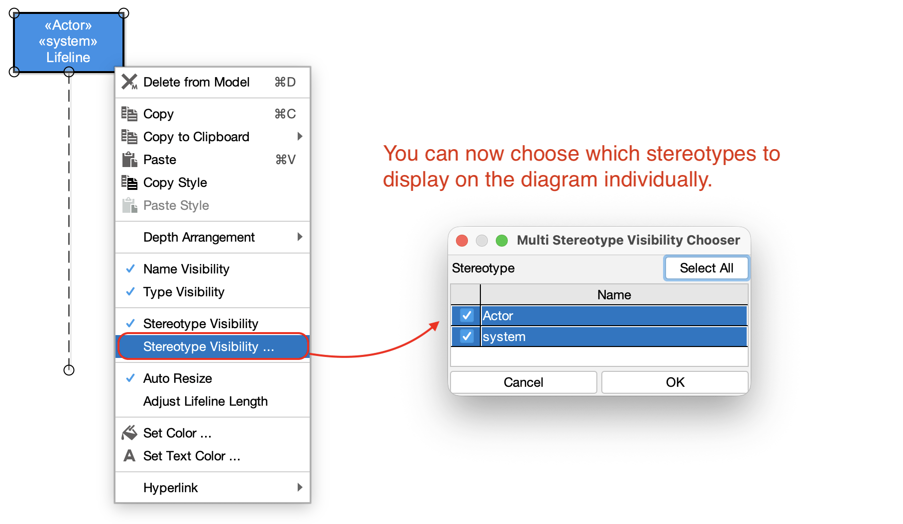This screenshot has width=903, height=524.
Task: Click the Delete from Model scissors icon
Action: click(129, 82)
